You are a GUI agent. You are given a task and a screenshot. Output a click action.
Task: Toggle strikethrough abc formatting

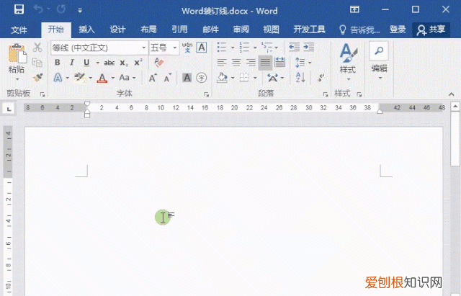point(109,63)
